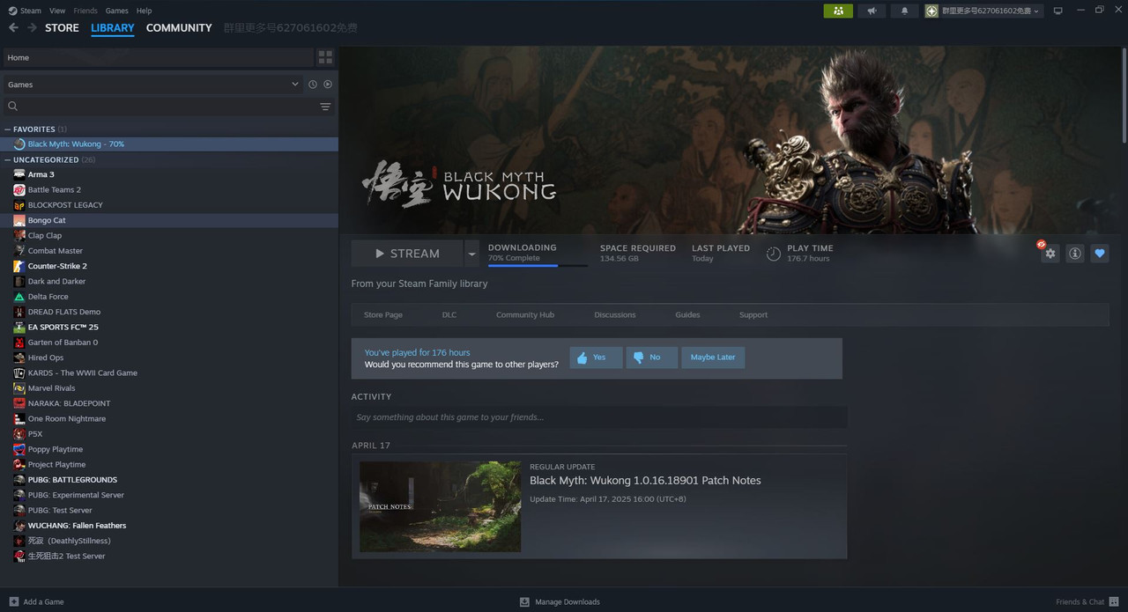Viewport: 1128px width, 612px height.
Task: Open the announcements megaphone icon
Action: pyautogui.click(x=872, y=11)
